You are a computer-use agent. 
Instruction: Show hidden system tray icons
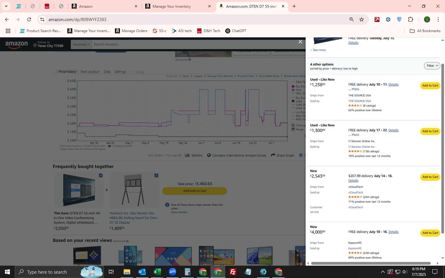(383, 272)
